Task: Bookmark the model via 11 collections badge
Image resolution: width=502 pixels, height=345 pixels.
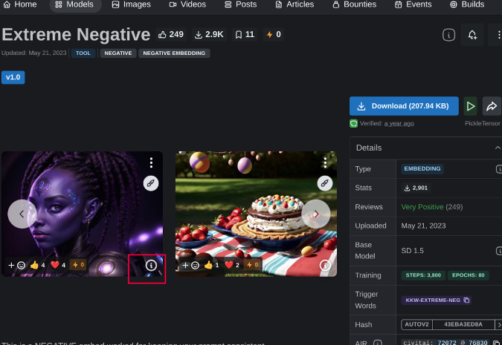Action: pyautogui.click(x=245, y=34)
